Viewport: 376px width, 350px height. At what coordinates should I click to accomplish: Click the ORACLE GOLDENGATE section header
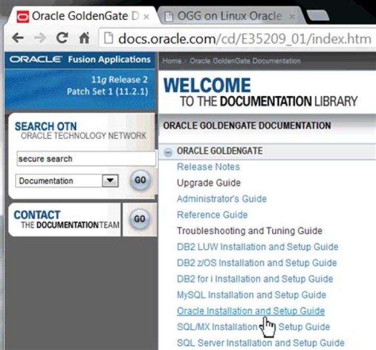pyautogui.click(x=220, y=151)
